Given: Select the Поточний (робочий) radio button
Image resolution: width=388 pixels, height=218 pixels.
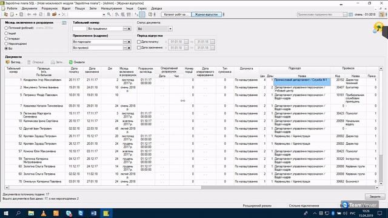Looking at the screenshot, I should click(x=6, y=28).
